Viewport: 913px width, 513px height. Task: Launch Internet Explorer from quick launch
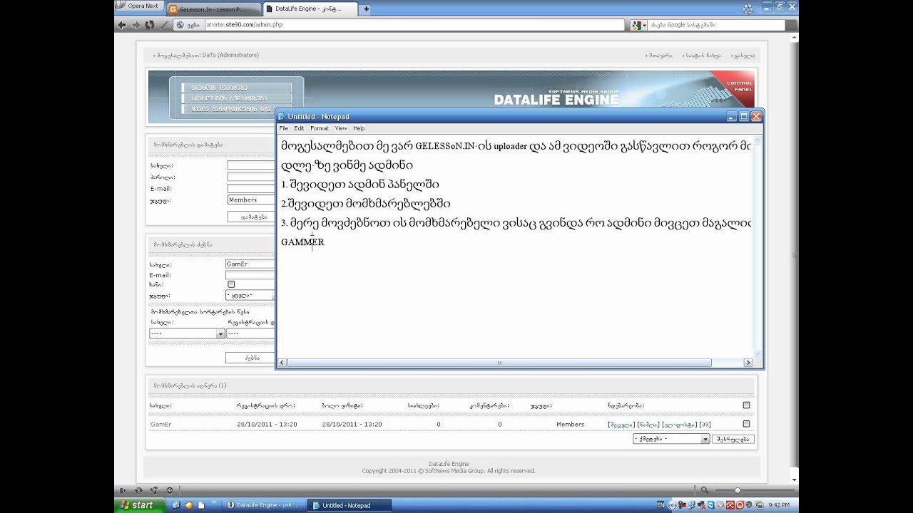click(176, 505)
